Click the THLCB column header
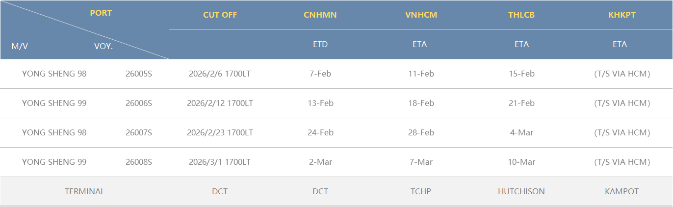 521,15
